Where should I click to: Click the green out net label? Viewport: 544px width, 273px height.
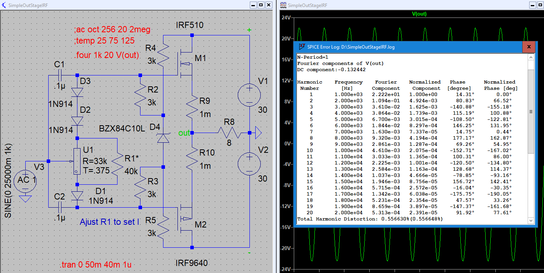point(184,133)
